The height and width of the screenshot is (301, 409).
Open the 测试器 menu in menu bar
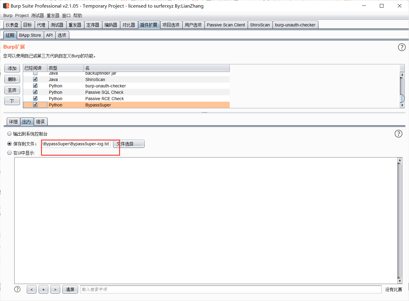[37, 15]
